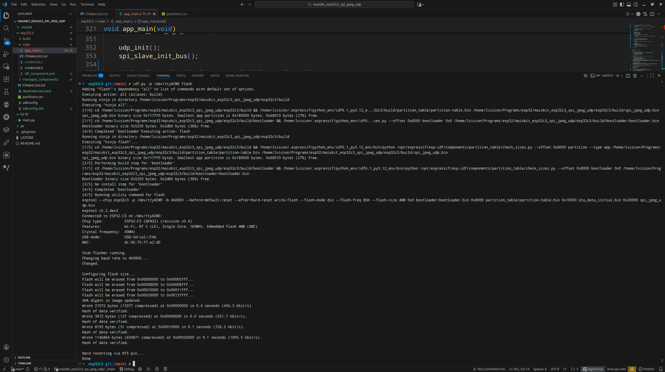This screenshot has width=665, height=372.
Task: Open the Search view in activity bar
Action: click(6, 28)
